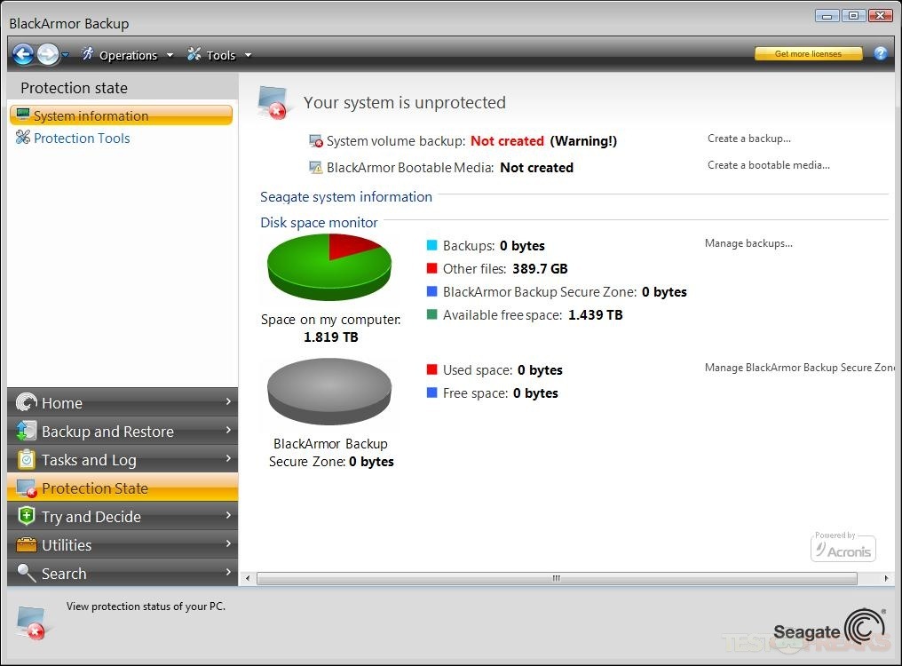Expand the Backup and Restore section
Screen dimensions: 902x666
click(123, 431)
